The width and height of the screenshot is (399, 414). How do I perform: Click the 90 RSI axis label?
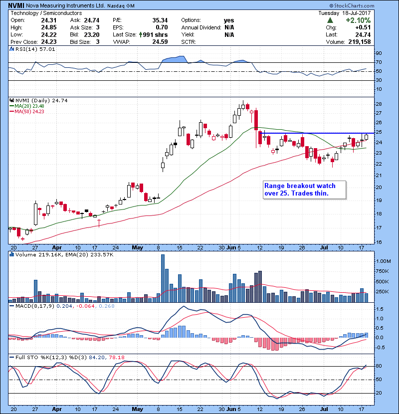click(x=379, y=53)
